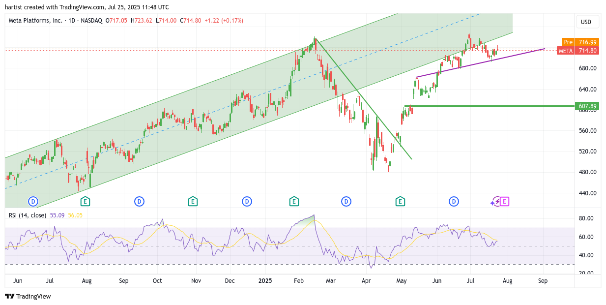This screenshot has height=305, width=606.
Task: Click the Feb label on time axis
Action: [298, 281]
